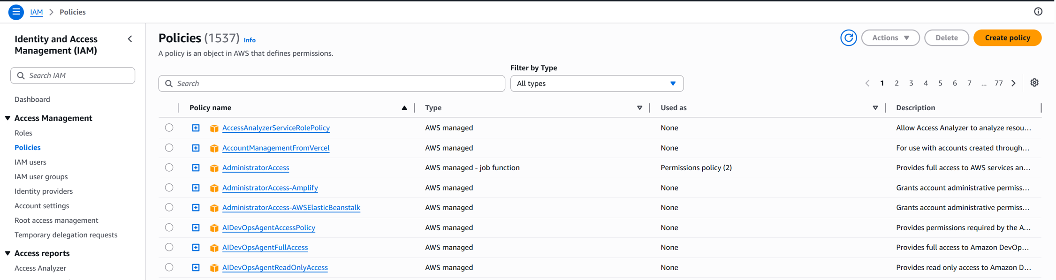Select radio for AIDevOpsAgentReadOnlyAccess
Screen dimensions: 1056x280
pyautogui.click(x=169, y=267)
